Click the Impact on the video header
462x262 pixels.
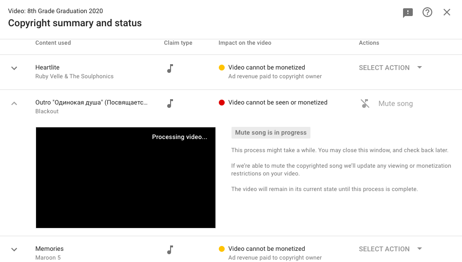[245, 43]
